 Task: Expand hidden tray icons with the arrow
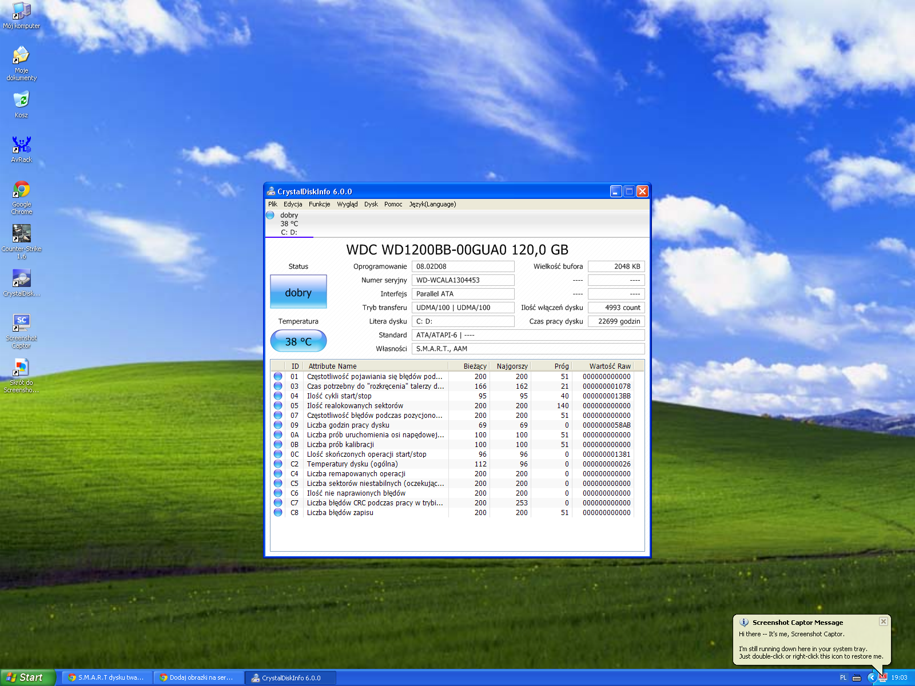pos(872,677)
